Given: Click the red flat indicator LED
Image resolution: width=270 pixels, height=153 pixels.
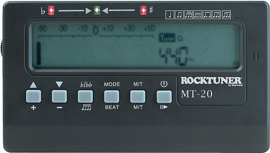Looking at the screenshot, I should (51, 10).
